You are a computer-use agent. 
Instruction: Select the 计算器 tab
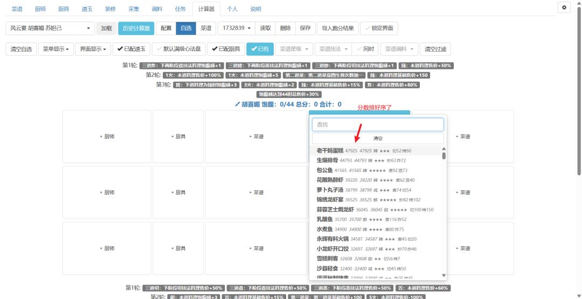206,9
